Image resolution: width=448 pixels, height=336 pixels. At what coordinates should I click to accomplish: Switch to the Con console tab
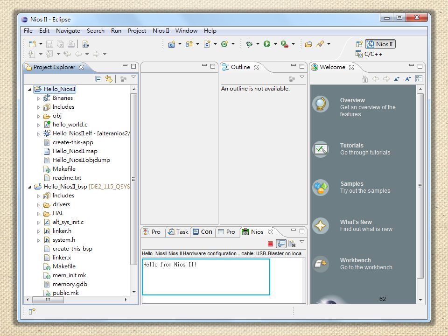pyautogui.click(x=203, y=232)
